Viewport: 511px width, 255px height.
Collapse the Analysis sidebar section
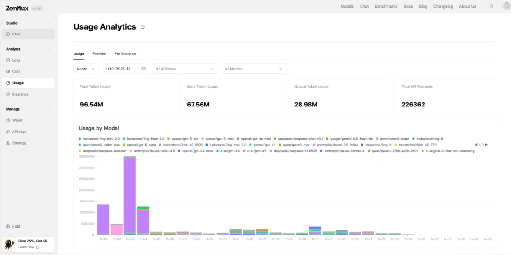click(49, 49)
